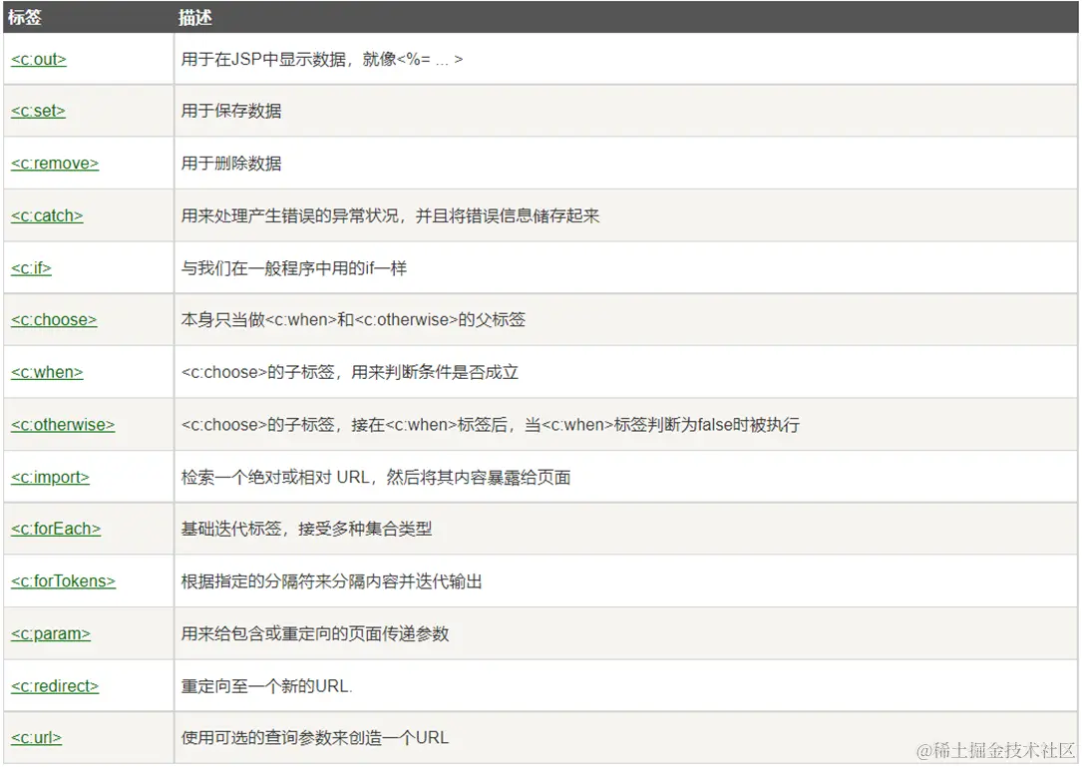Click description '用来给包含或重定向的页面传递参数'
The image size is (1082, 767).
(315, 633)
